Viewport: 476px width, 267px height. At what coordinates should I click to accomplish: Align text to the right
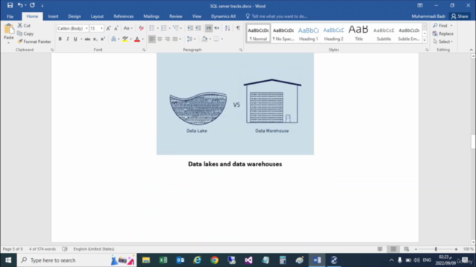pos(167,39)
